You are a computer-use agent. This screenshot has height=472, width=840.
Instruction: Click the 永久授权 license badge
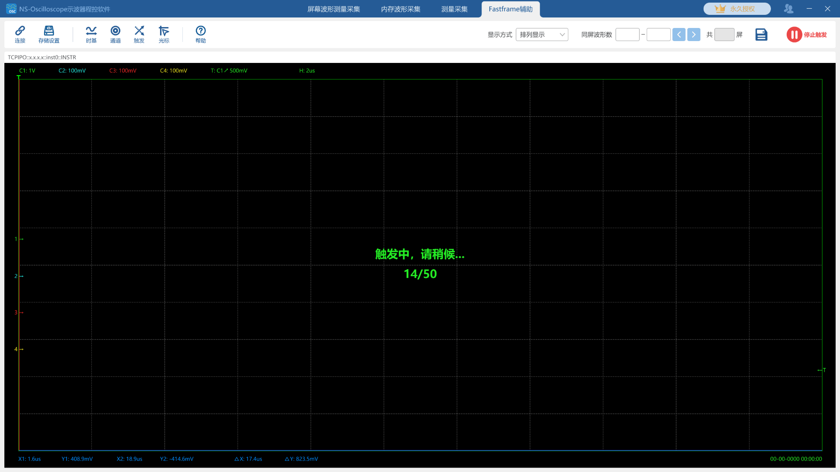(x=737, y=9)
